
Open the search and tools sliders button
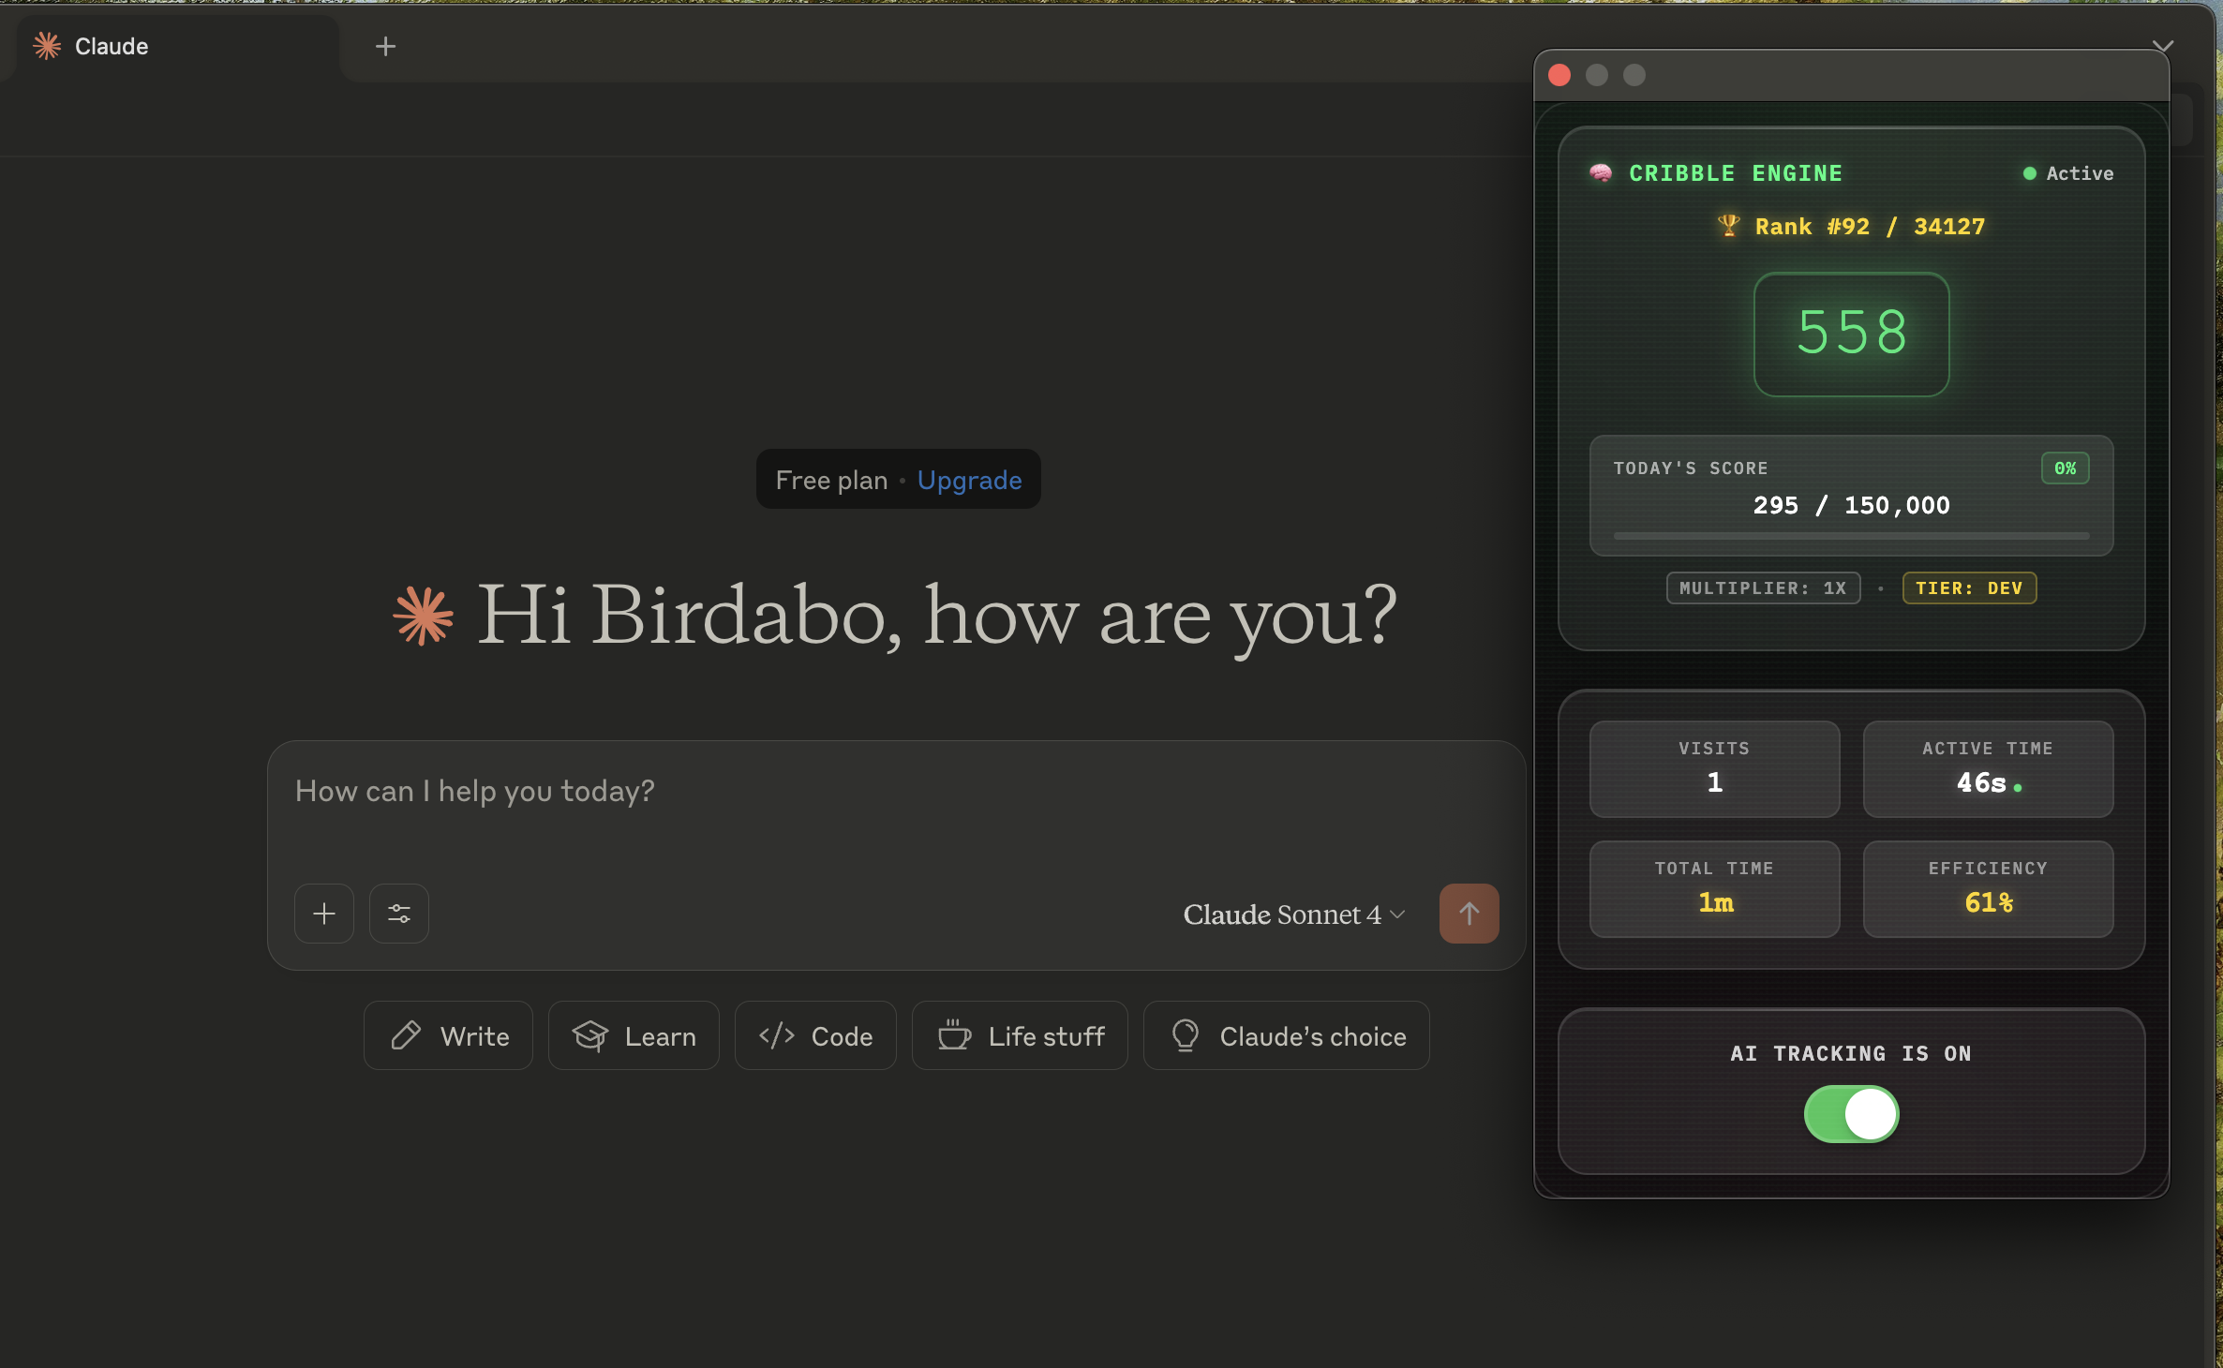399,914
